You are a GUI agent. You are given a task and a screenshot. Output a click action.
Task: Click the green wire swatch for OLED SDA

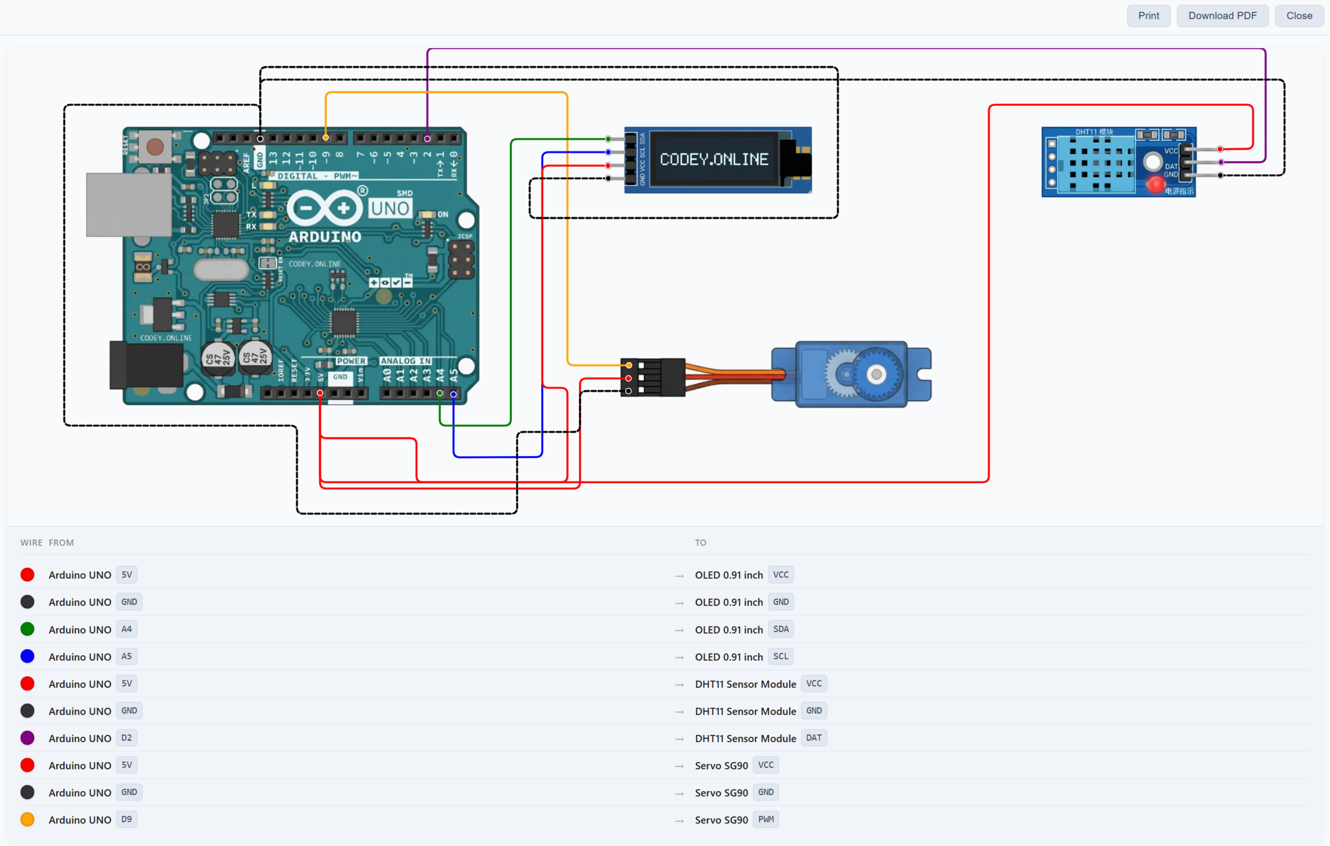[x=27, y=629]
